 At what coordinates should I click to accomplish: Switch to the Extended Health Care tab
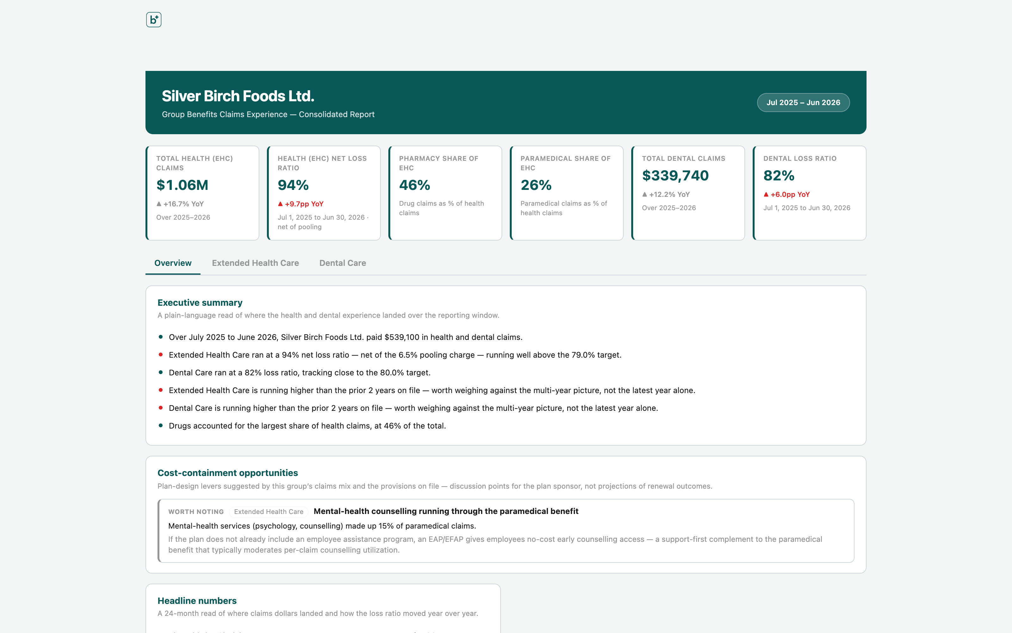[x=255, y=263]
